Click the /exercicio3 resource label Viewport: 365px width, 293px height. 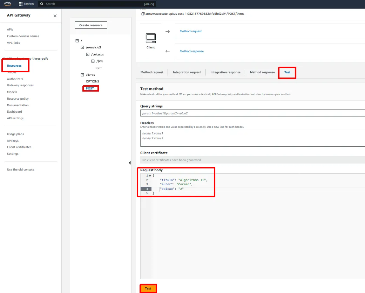pyautogui.click(x=93, y=47)
